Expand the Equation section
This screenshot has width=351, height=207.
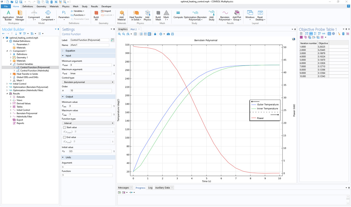click(70, 51)
